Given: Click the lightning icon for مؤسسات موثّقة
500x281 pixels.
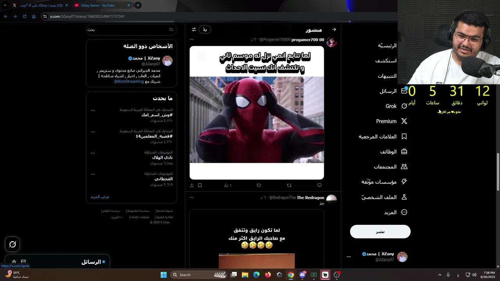Looking at the screenshot, I should coord(404,182).
